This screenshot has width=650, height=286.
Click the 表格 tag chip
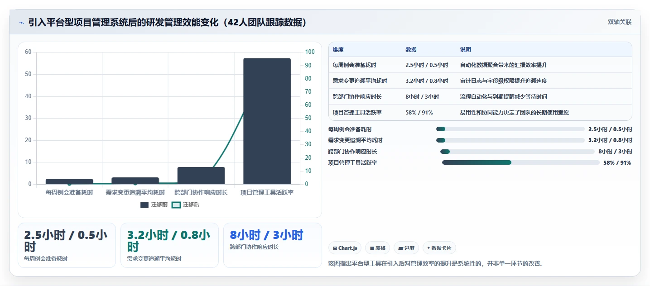click(377, 248)
